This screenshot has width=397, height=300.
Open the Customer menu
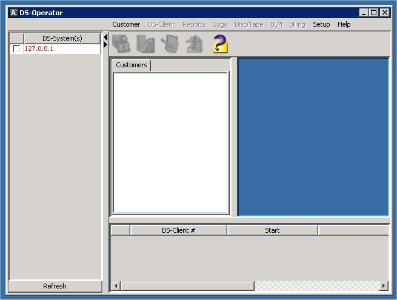126,24
